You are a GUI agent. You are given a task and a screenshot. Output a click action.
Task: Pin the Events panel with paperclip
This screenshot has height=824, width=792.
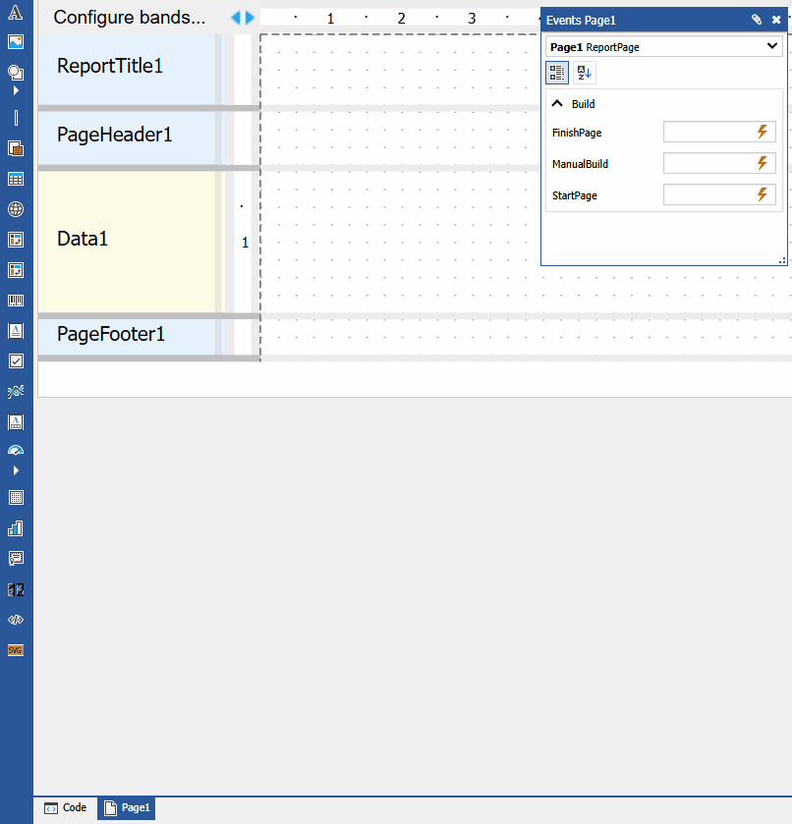[756, 20]
